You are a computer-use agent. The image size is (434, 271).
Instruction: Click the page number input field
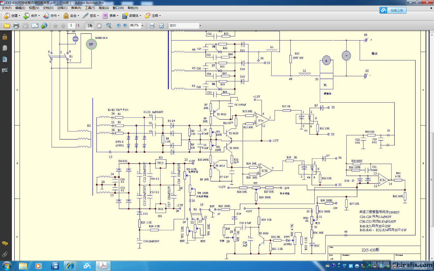pyautogui.click(x=71, y=25)
